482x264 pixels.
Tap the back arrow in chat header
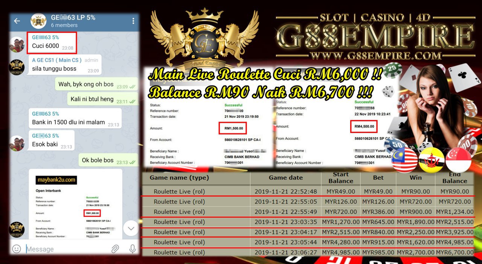pos(17,21)
